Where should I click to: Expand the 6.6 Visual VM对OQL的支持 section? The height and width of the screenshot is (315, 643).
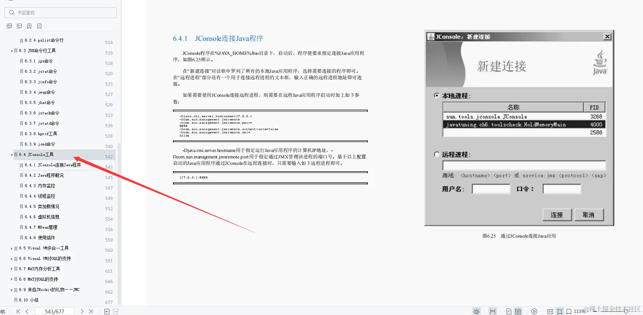(x=11, y=259)
